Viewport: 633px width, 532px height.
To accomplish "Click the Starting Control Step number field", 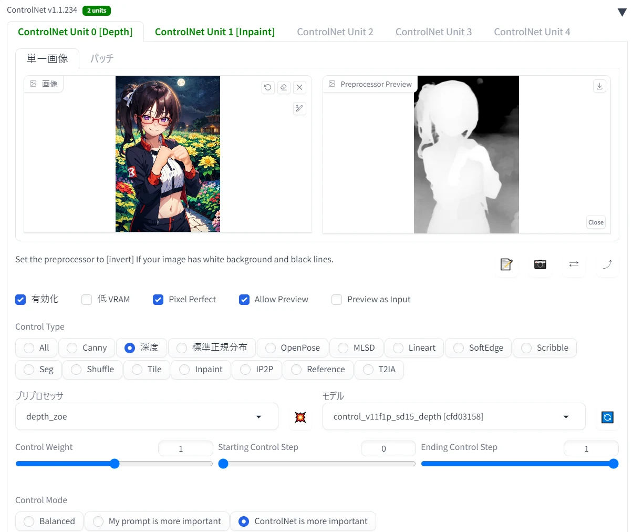I will tap(388, 448).
